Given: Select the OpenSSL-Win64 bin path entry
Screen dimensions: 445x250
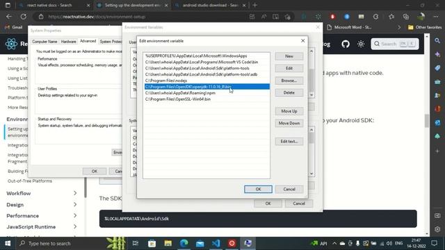Looking at the screenshot, I should (x=207, y=99).
